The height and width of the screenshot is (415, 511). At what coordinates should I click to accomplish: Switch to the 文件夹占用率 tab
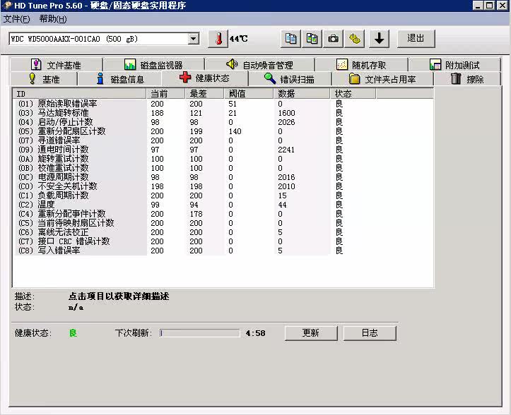point(382,79)
